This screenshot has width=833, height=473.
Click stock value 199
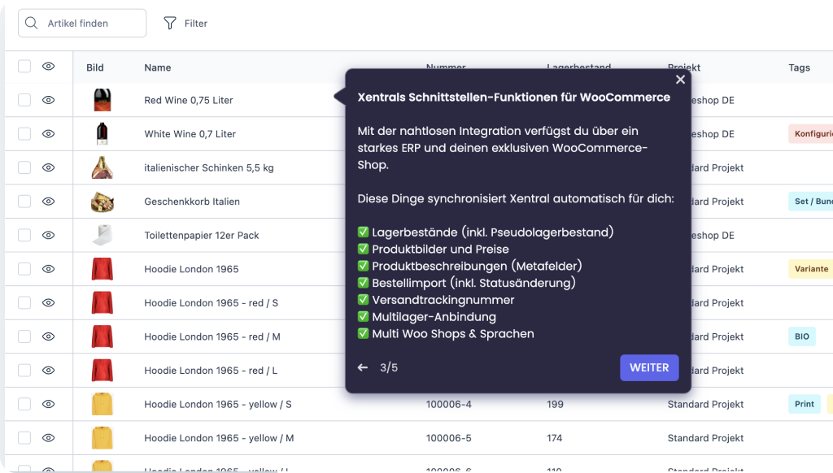(555, 404)
